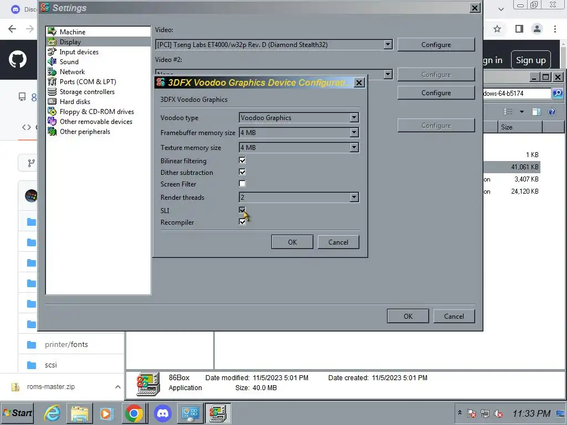Click Configure next to the Video card
The image size is (567, 425).
point(436,44)
